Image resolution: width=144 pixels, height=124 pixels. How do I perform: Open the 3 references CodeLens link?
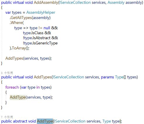tap(7, 73)
